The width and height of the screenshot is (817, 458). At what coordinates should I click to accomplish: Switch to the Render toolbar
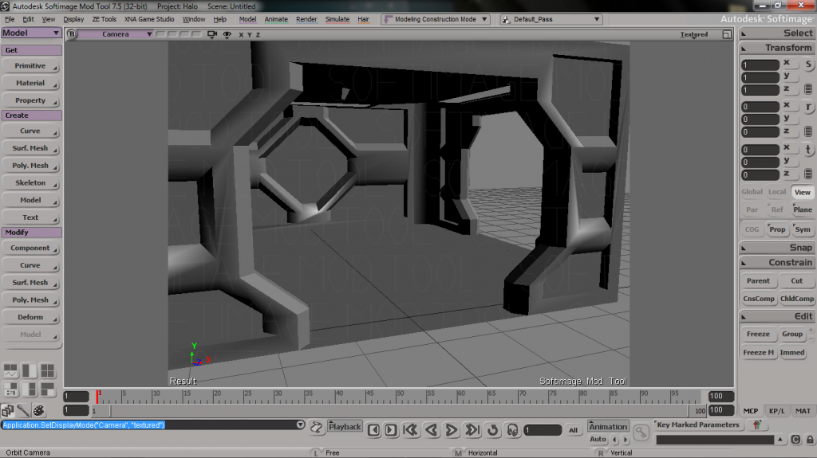click(x=306, y=19)
